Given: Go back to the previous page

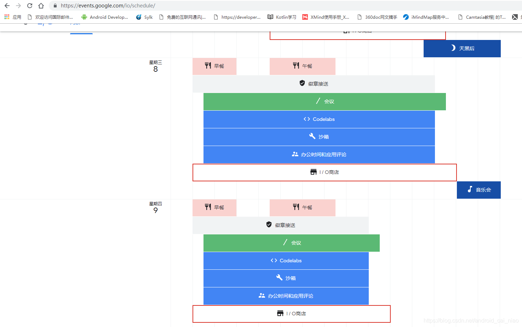Looking at the screenshot, I should point(7,6).
